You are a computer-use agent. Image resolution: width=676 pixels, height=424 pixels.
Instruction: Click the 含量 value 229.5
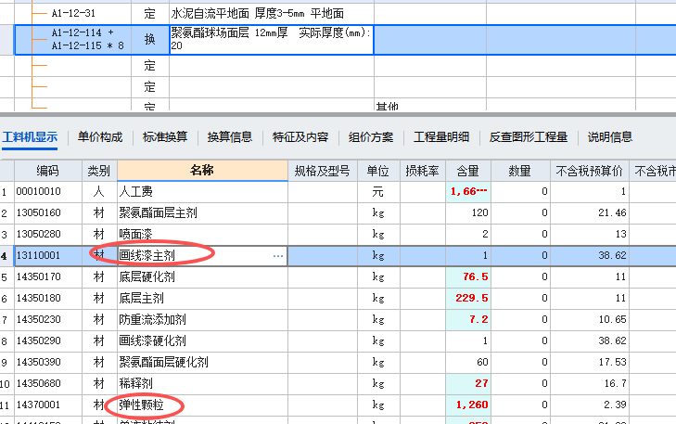point(472,298)
